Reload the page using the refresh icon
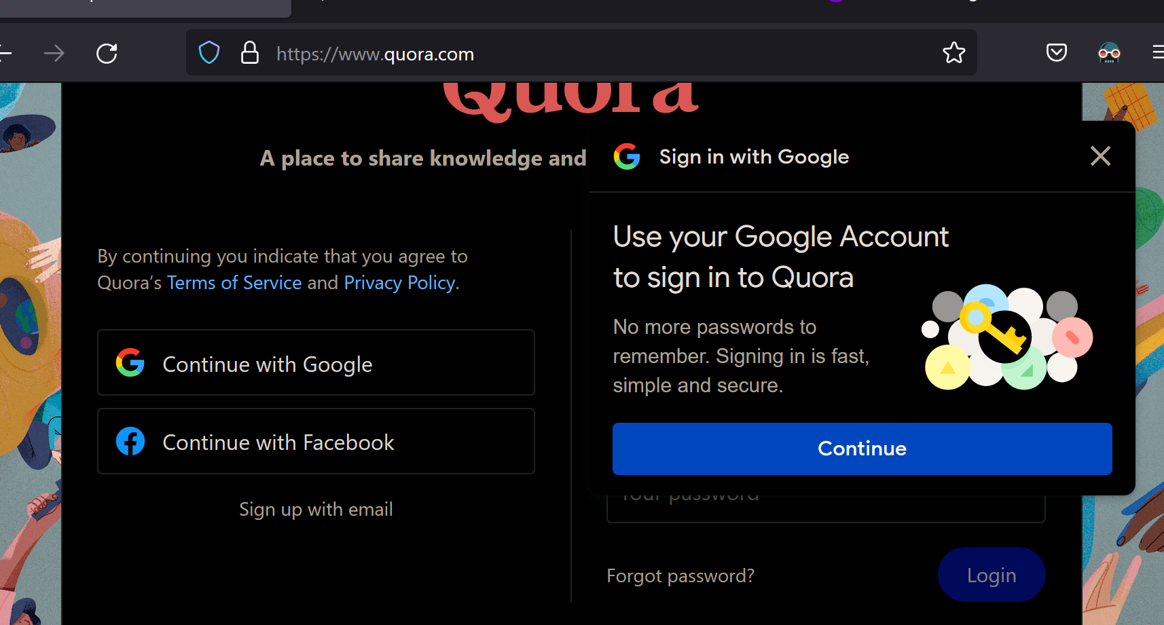 coord(107,53)
